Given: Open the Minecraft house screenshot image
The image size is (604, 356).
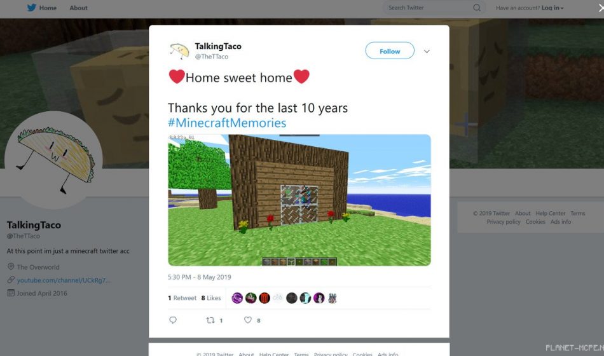Looking at the screenshot, I should (299, 200).
